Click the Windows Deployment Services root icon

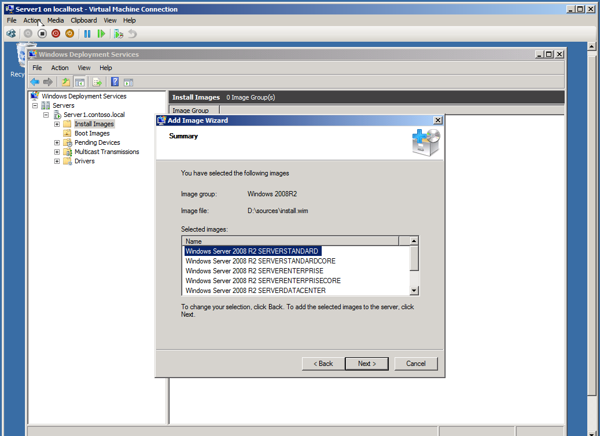(35, 96)
